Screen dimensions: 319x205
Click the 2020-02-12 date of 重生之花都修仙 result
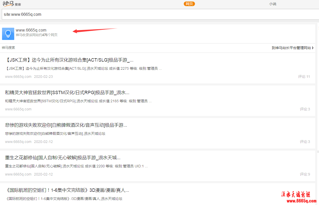(x=43, y=174)
